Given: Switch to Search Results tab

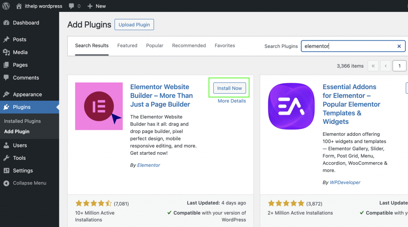Looking at the screenshot, I should [x=92, y=46].
